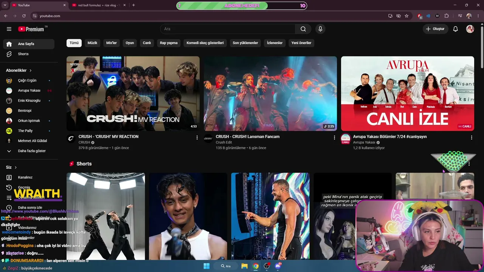
Task: Open the Chrome tab search dropdown
Action: click(x=5, y=5)
